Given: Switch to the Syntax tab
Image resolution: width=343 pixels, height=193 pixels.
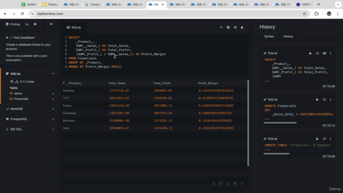Looking at the screenshot, I should (x=269, y=36).
